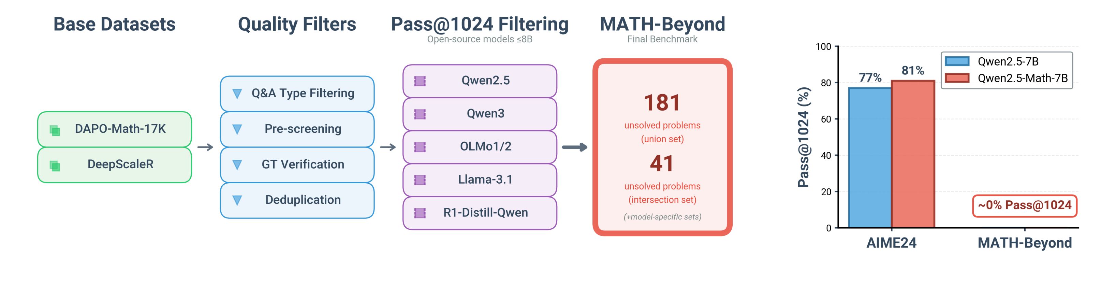Viewport: 1101px width, 299px height.
Task: Click the ~0% Pass@1024 label box
Action: [x=1025, y=206]
